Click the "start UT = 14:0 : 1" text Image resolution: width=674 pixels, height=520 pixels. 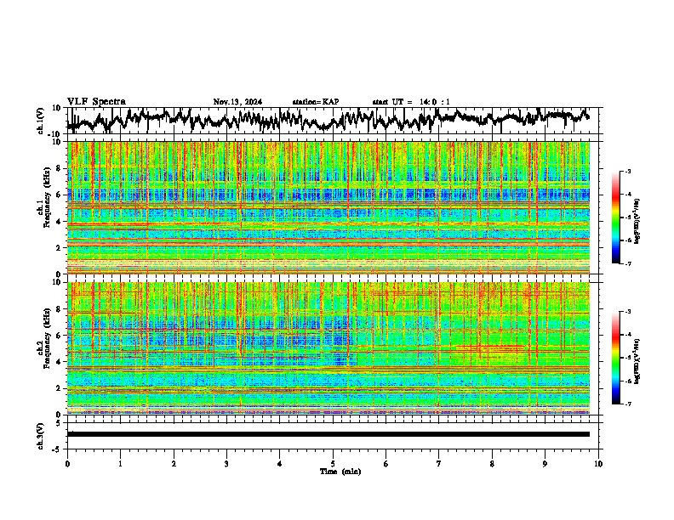(x=411, y=102)
